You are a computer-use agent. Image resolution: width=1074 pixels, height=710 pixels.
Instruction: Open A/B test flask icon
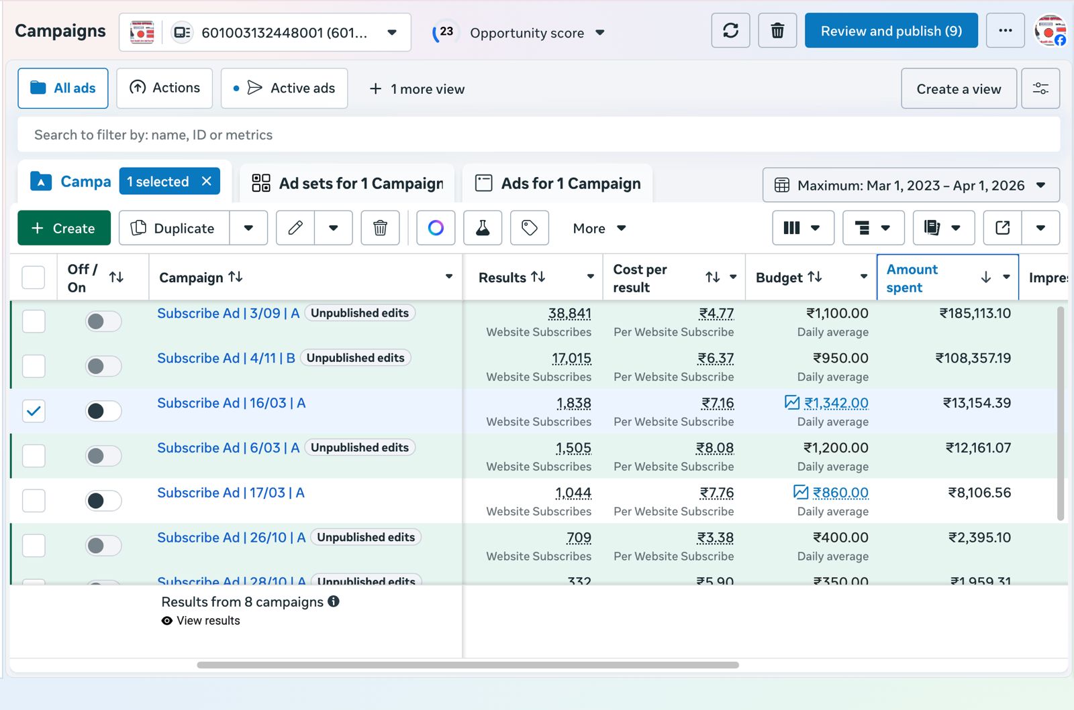[x=483, y=228]
